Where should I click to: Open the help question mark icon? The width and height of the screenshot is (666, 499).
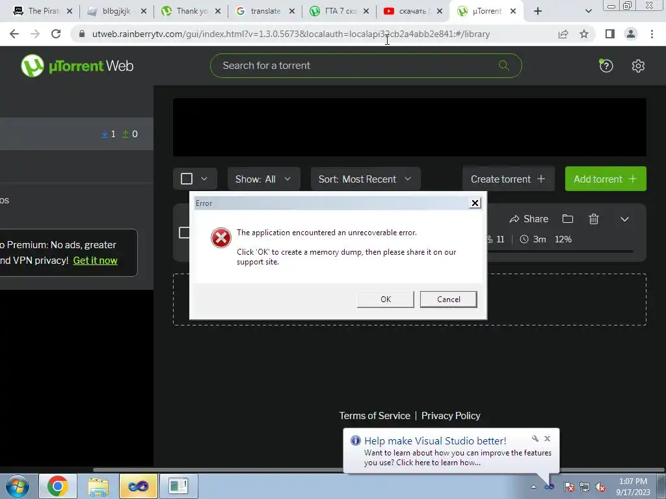coord(606,66)
